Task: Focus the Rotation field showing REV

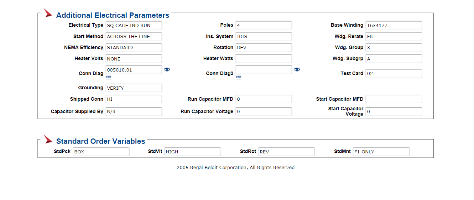Action: [264, 47]
